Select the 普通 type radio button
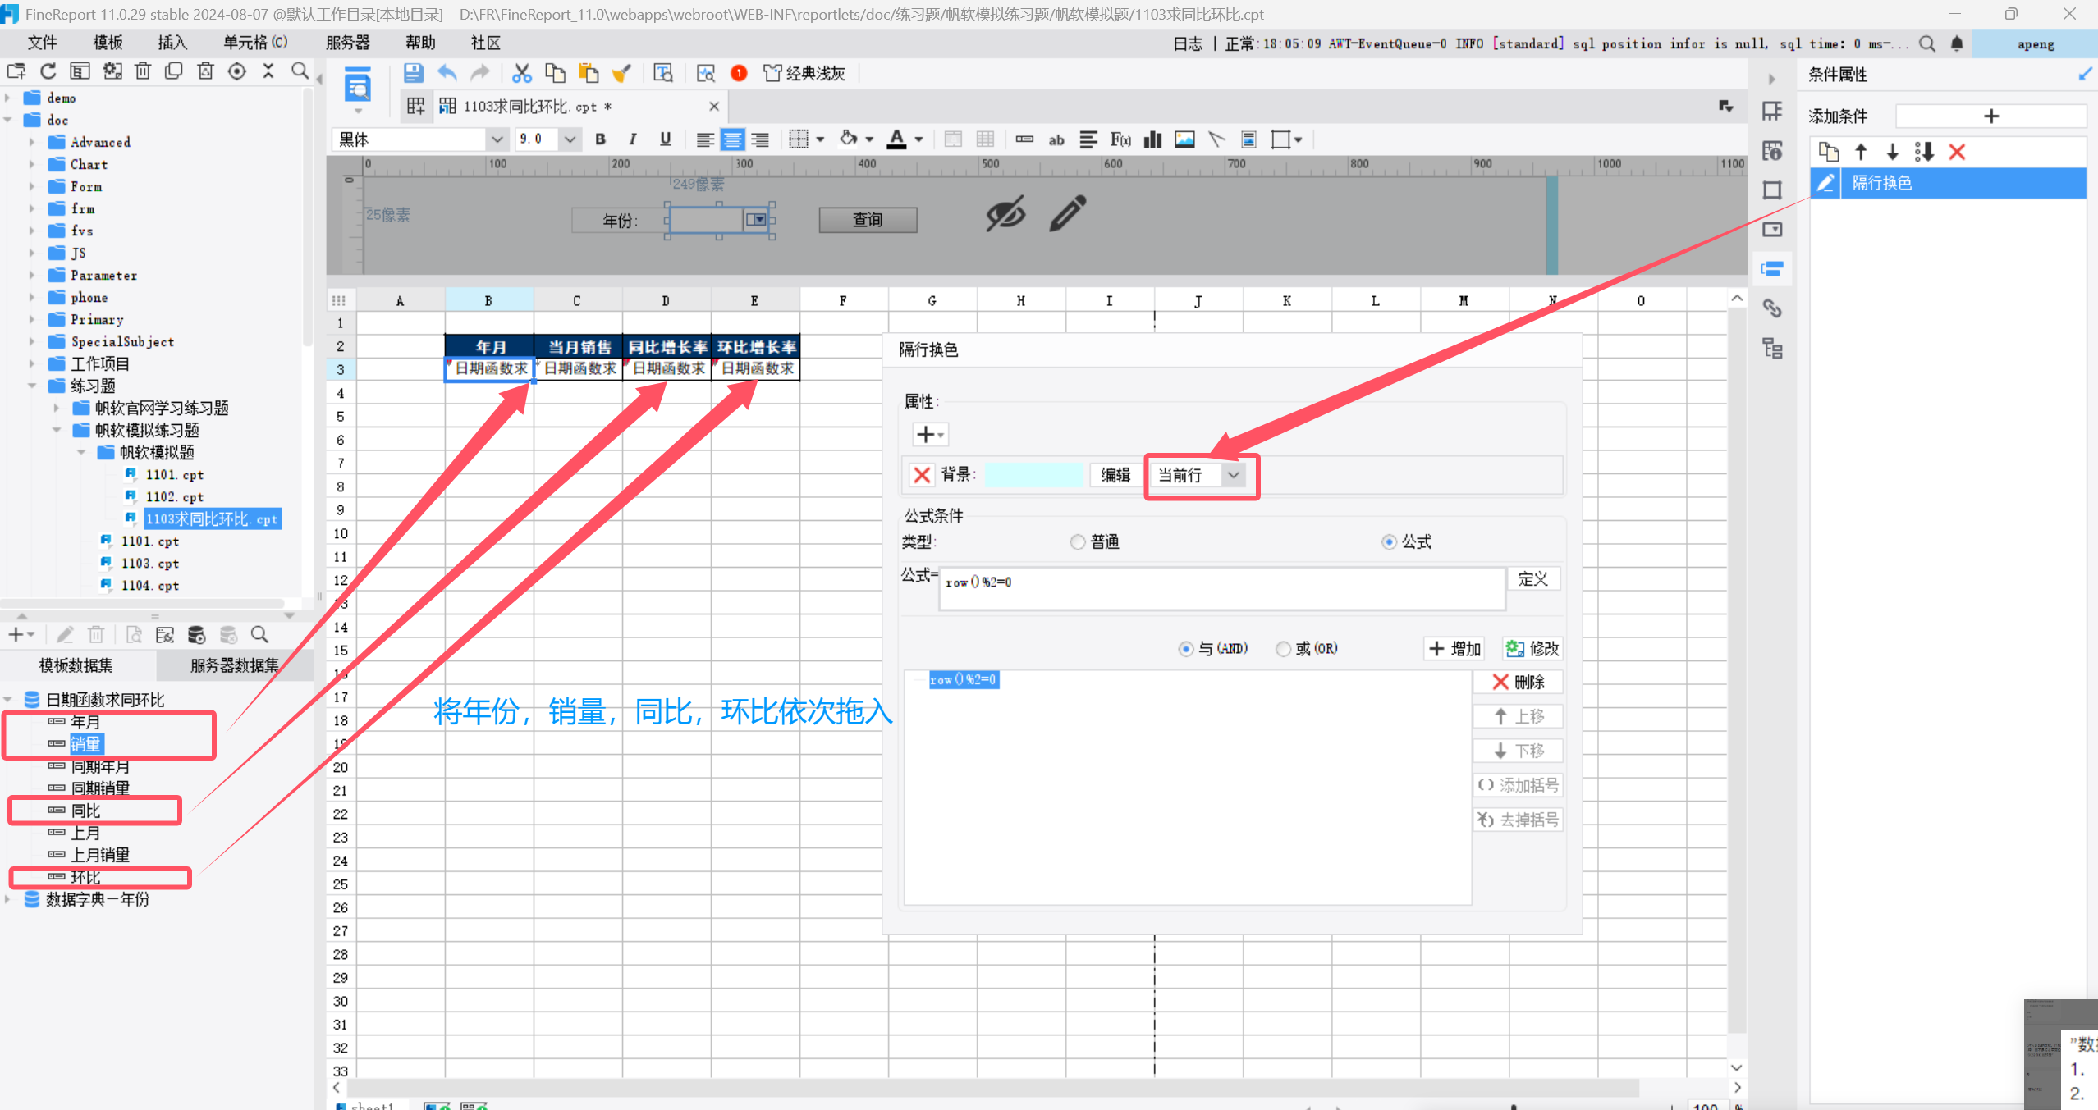The width and height of the screenshot is (2098, 1110). [x=1078, y=542]
